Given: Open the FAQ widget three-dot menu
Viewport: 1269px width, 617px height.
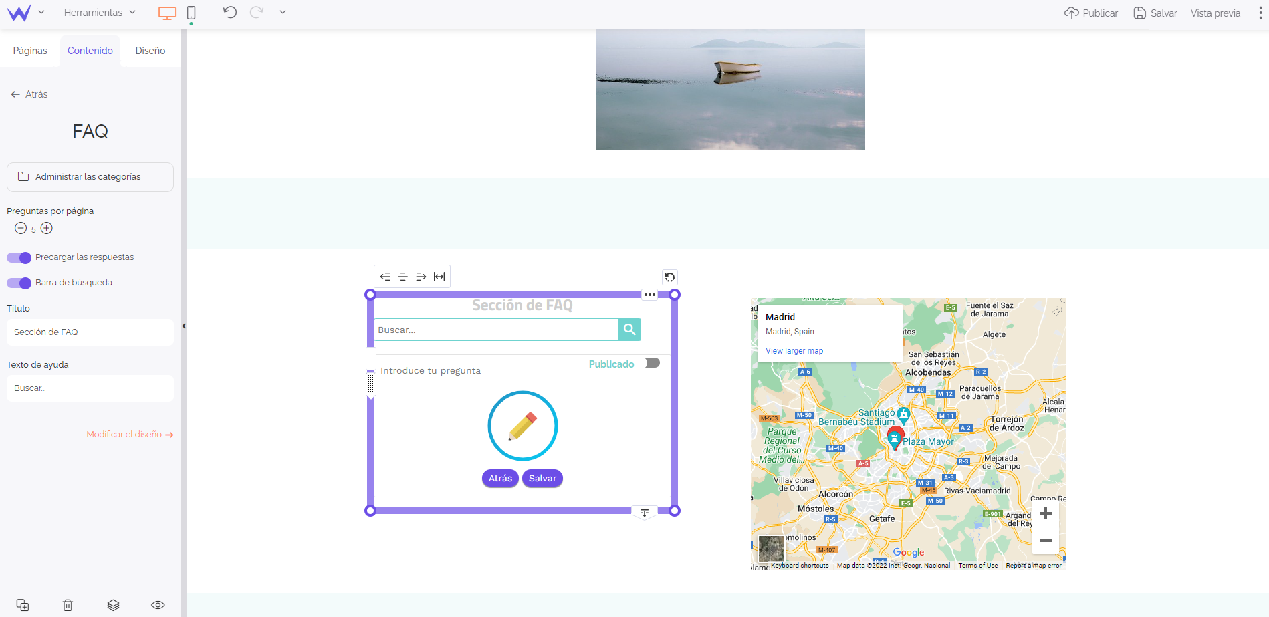Looking at the screenshot, I should [650, 295].
